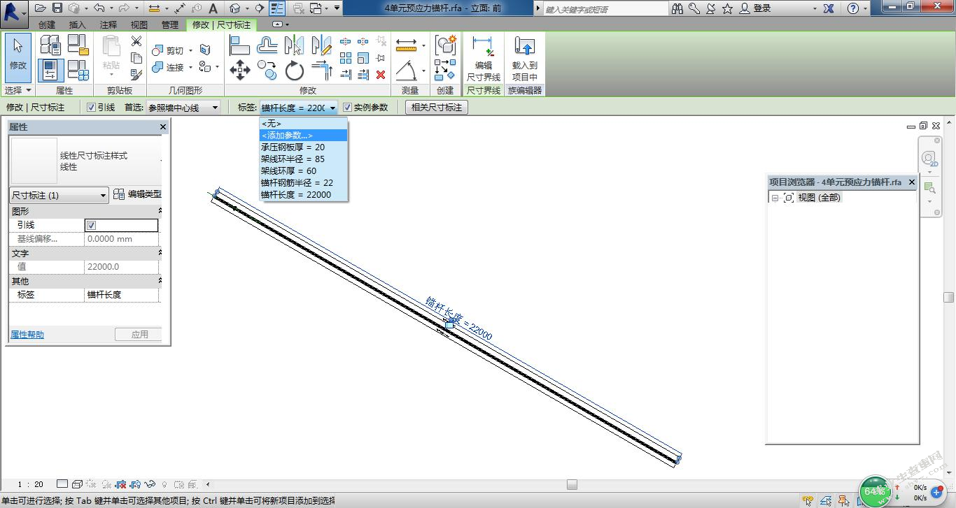Toggle the Properties palette button in ribbon
The image size is (956, 508).
50,70
